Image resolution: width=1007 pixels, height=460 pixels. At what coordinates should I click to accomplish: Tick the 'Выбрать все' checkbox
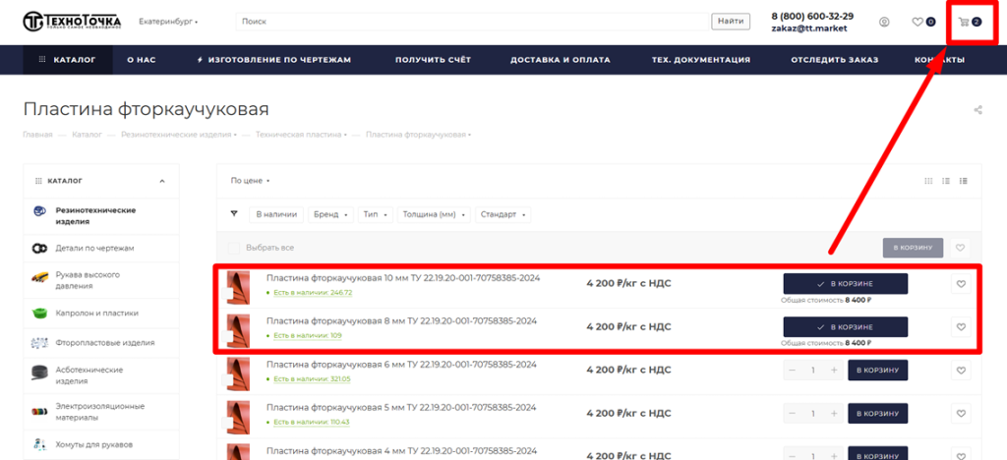click(234, 248)
